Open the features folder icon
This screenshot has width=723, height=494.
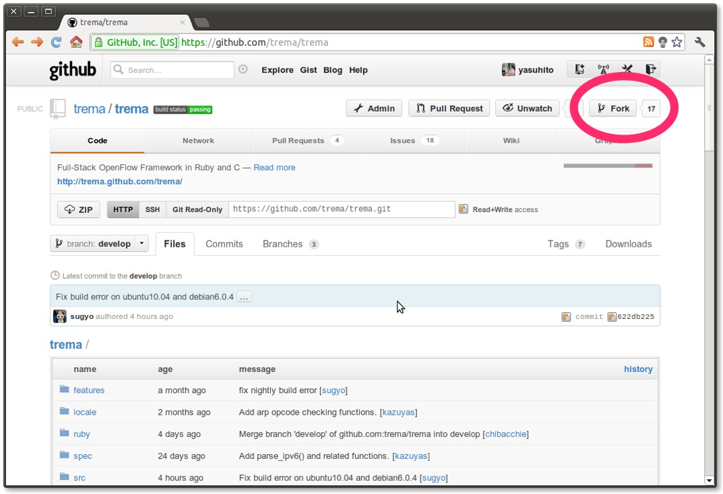coord(64,390)
